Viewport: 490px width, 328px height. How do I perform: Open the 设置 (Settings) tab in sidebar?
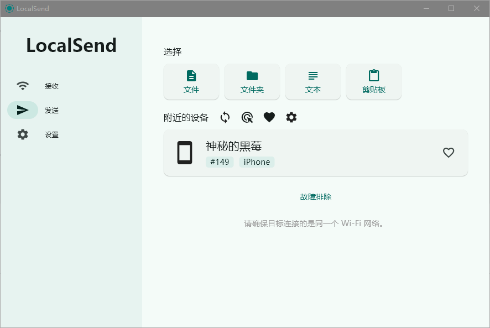[x=38, y=134]
